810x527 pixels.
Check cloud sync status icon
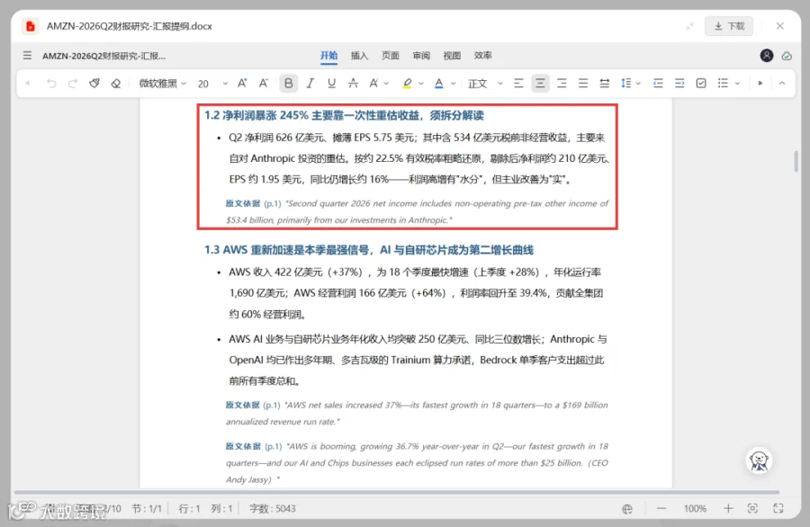[x=787, y=56]
